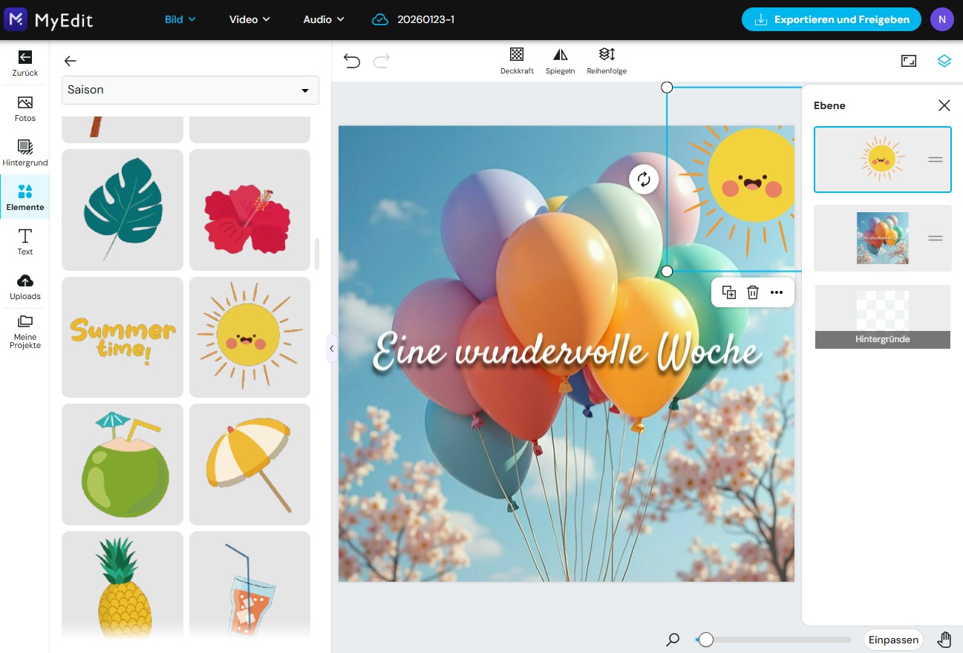963x653 pixels.
Task: Select the Elemente sidebar tab
Action: [25, 197]
